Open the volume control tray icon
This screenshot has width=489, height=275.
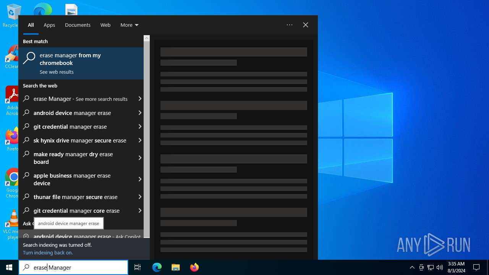click(440, 267)
